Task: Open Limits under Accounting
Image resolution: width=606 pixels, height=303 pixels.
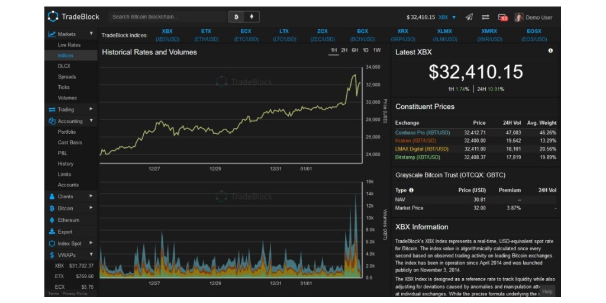Action: 65,175
